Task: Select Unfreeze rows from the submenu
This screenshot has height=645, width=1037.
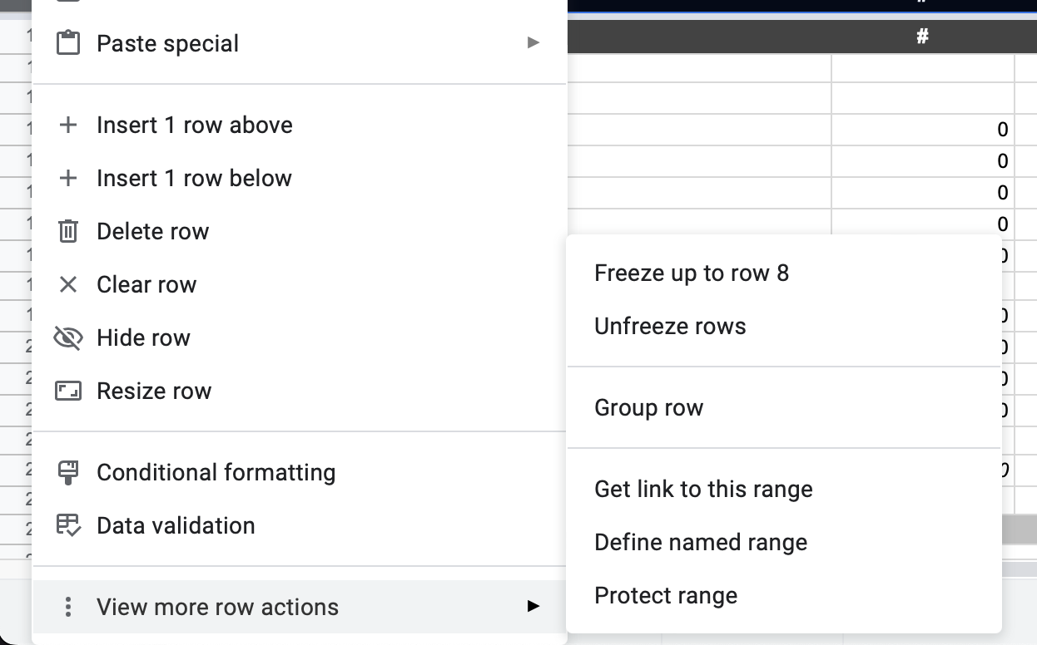Action: (x=670, y=326)
